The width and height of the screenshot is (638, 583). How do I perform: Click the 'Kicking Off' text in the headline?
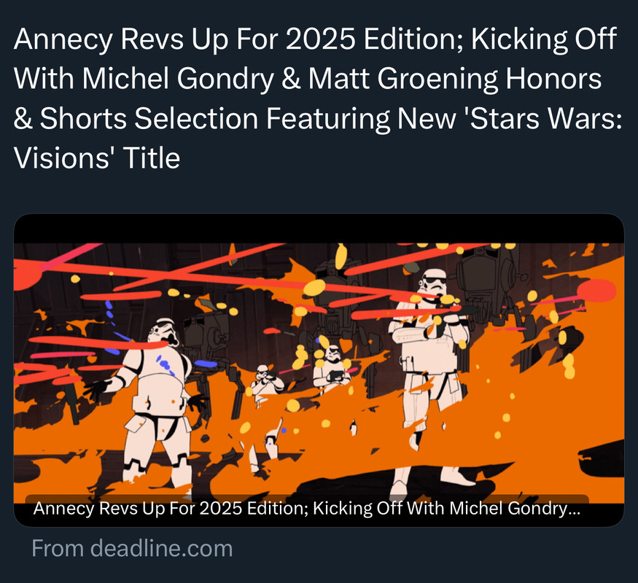coord(544,39)
